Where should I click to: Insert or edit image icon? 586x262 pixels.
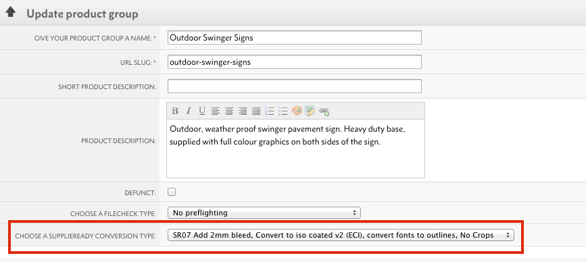pyautogui.click(x=310, y=111)
